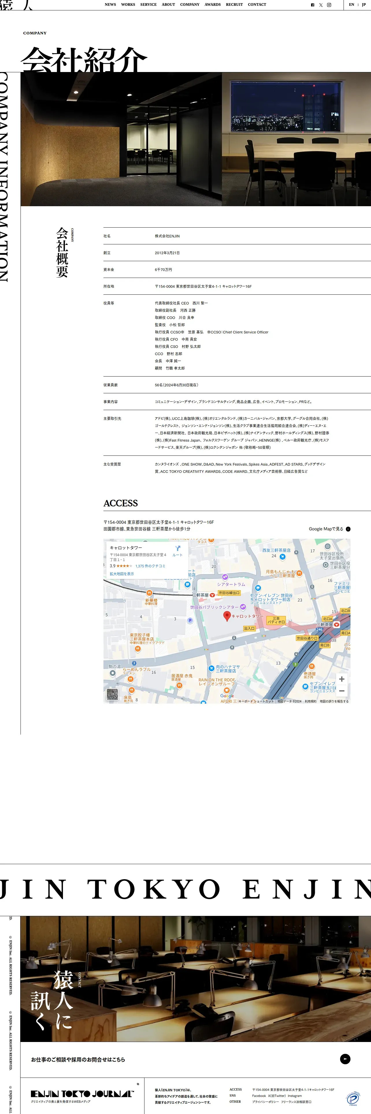Select the founding date 2012年3月21日

coord(167,253)
